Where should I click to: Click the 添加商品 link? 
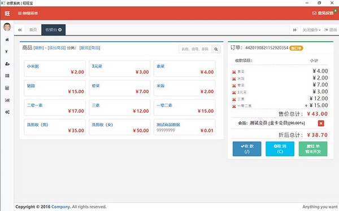click(56, 48)
